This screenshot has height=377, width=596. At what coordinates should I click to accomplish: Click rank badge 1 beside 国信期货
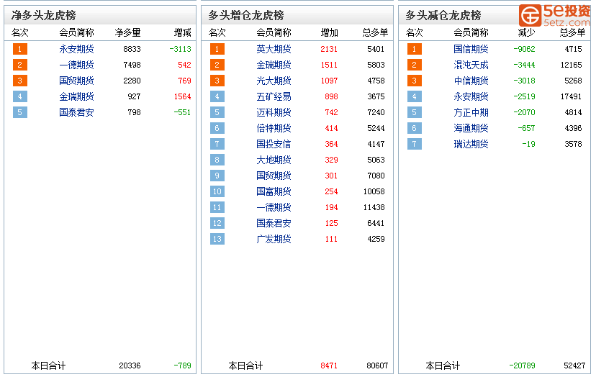(415, 49)
